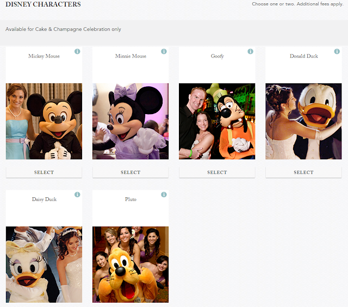Click the Mickey Mouse card title
This screenshot has width=348, height=307.
tap(44, 56)
